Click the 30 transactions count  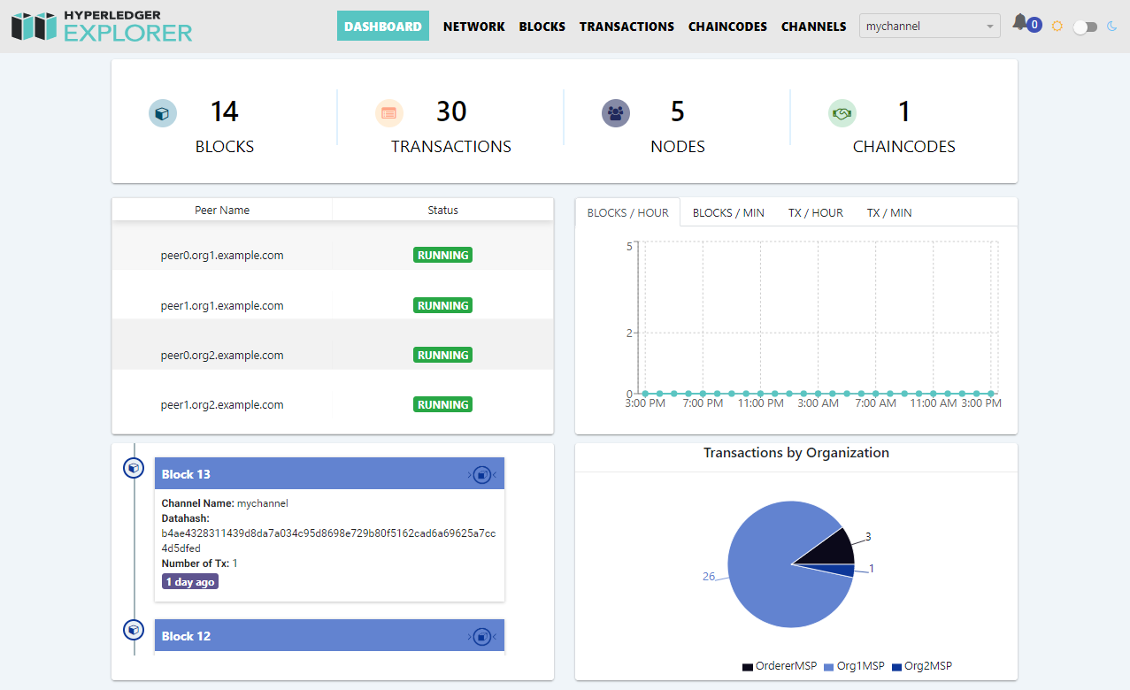451,111
